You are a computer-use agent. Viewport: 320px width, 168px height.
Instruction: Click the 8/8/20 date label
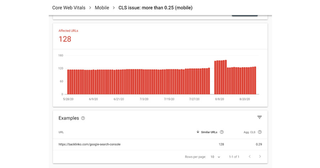click(x=219, y=99)
